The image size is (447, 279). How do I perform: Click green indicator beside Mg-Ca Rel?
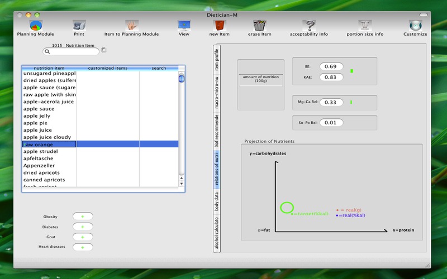tap(351, 102)
